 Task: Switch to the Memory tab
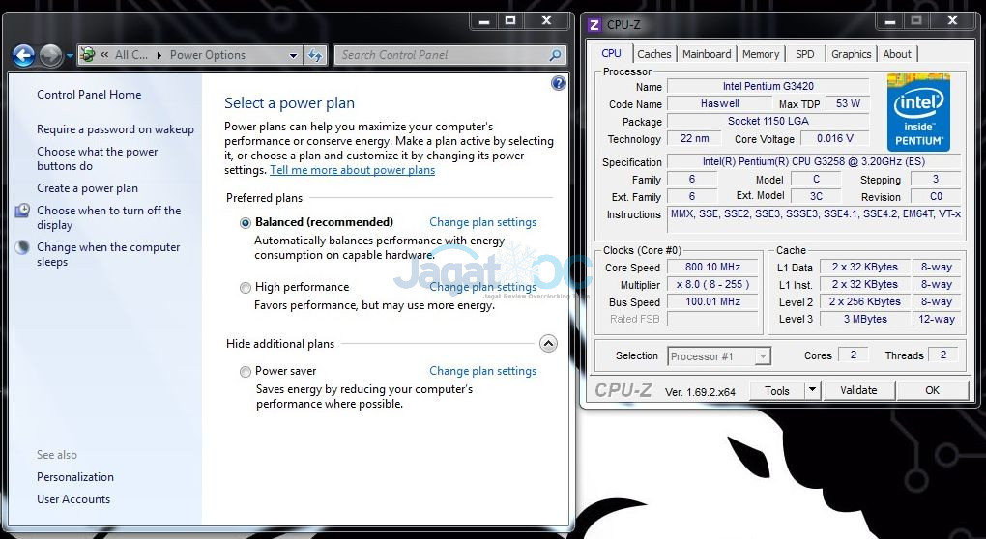760,54
